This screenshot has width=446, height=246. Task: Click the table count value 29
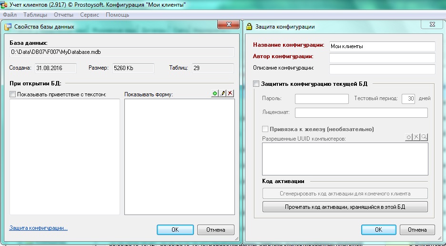pos(213,68)
